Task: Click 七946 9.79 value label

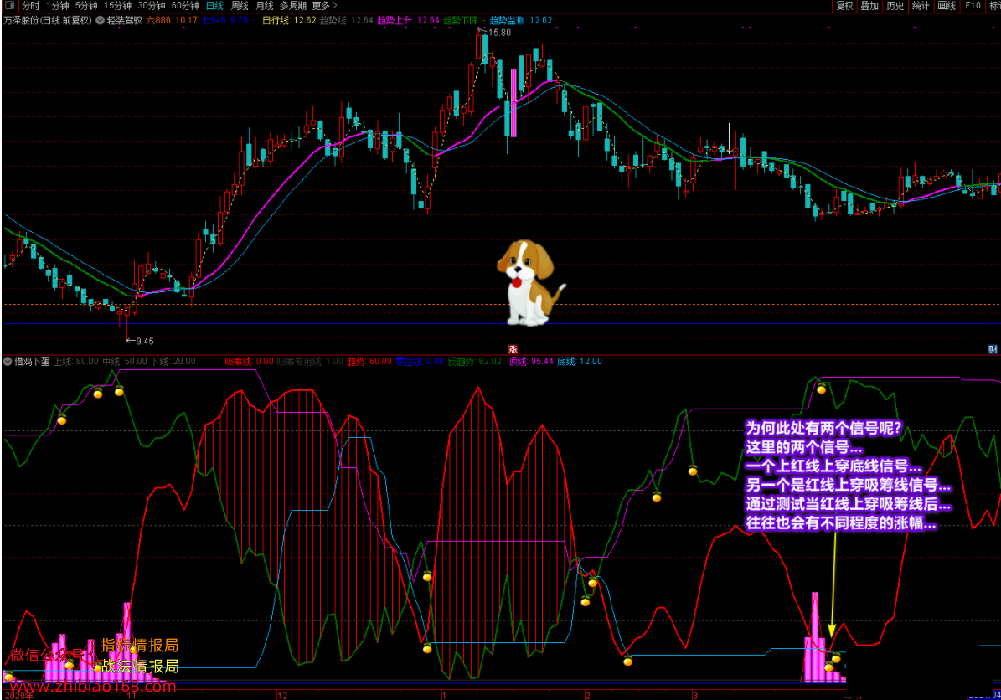Action: coord(224,20)
